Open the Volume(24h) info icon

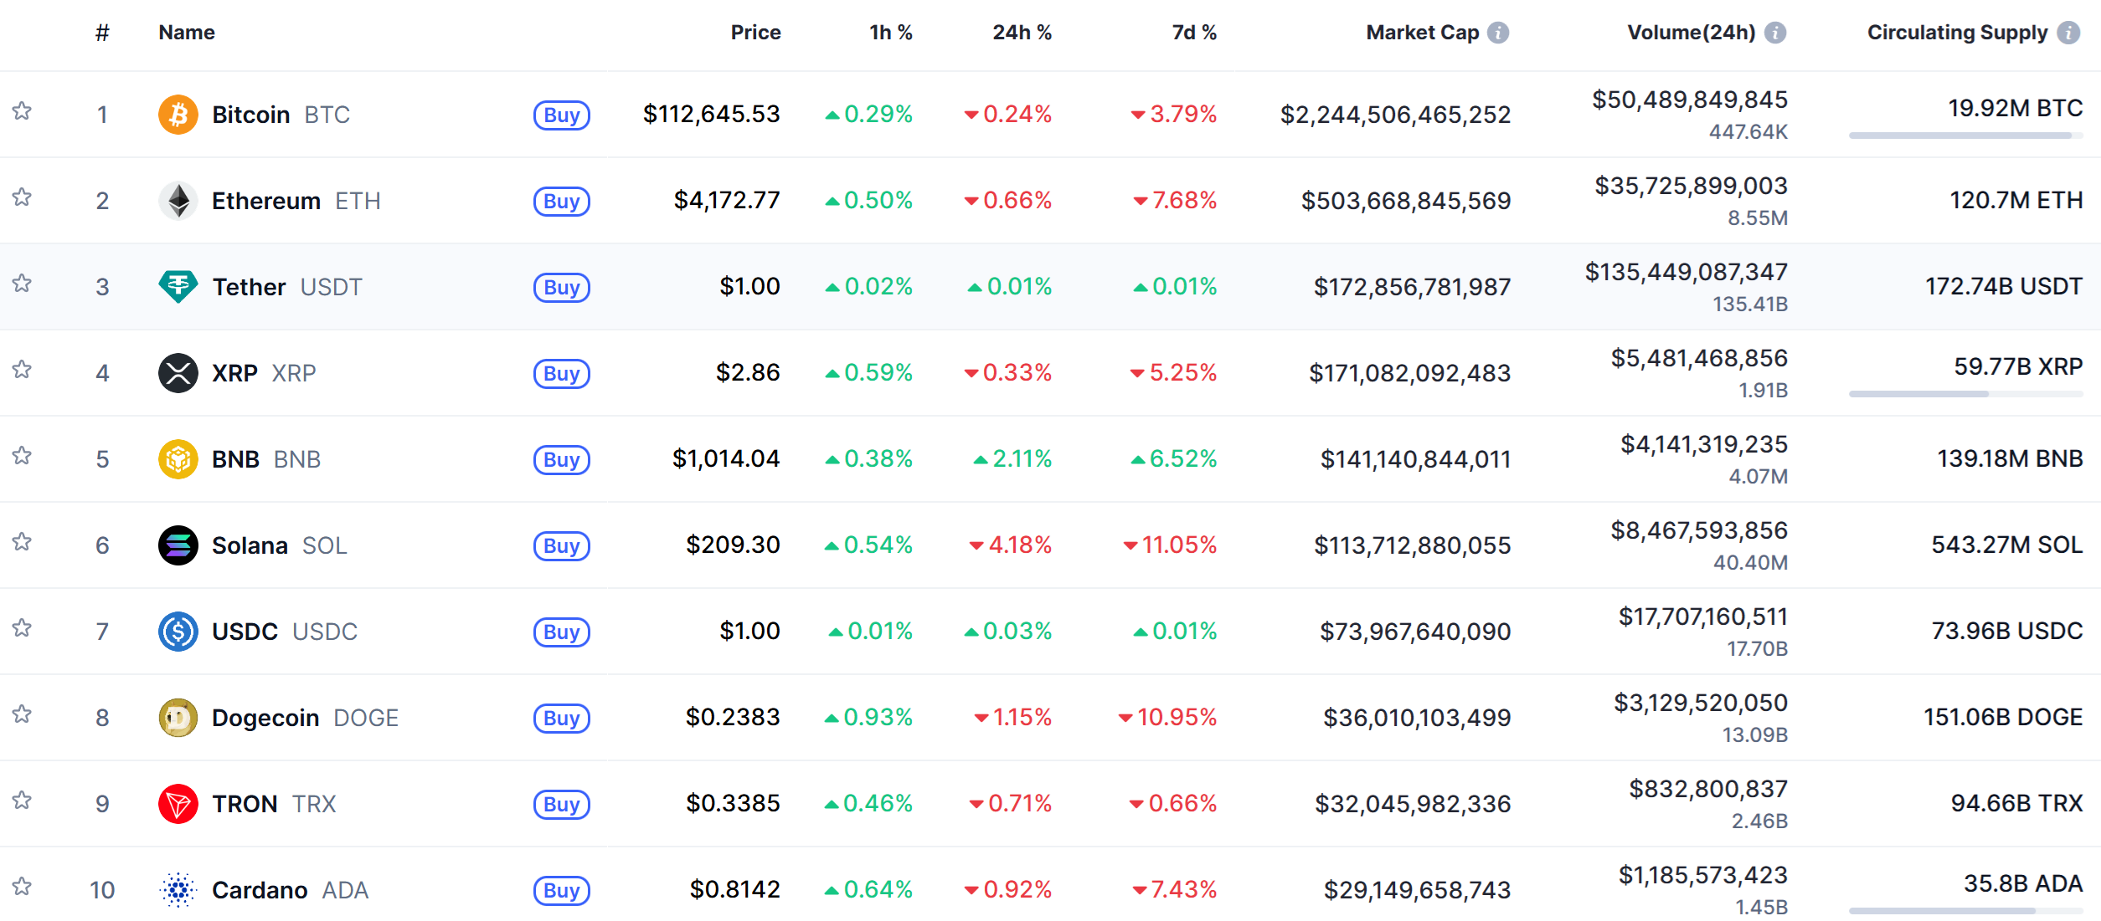click(1774, 33)
